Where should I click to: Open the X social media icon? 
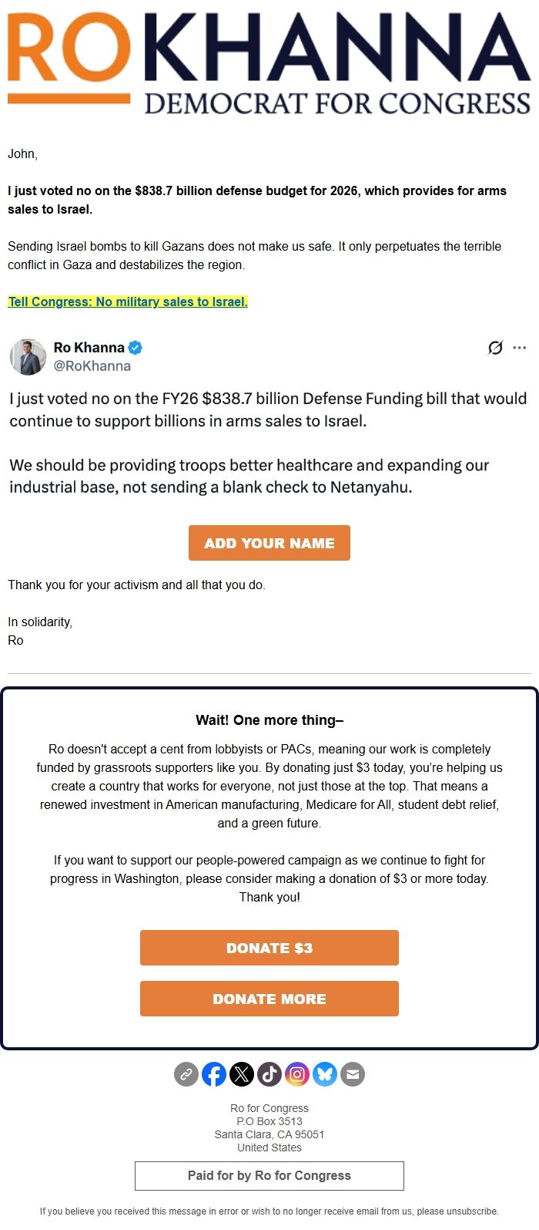point(242,1073)
